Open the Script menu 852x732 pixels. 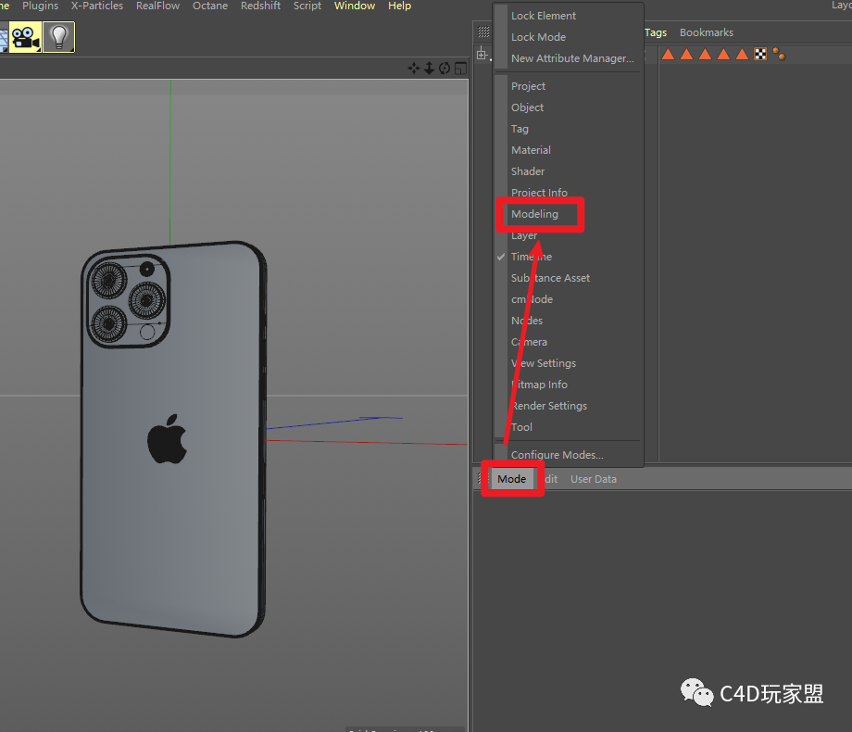(x=307, y=6)
